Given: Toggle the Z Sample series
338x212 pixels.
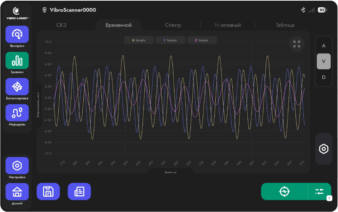Looking at the screenshot, I should (x=202, y=40).
